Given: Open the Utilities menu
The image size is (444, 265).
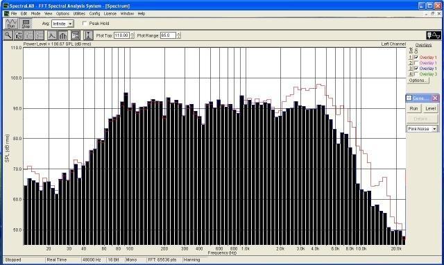Looking at the screenshot, I should click(x=79, y=14).
